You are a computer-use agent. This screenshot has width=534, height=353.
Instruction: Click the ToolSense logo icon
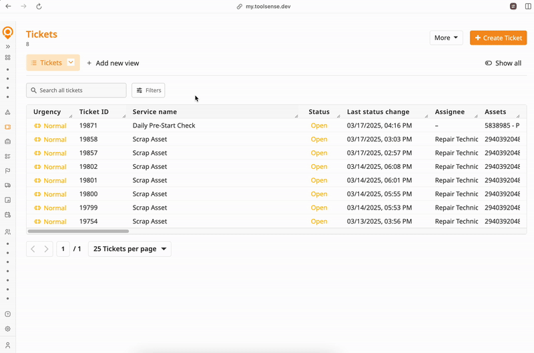point(8,33)
